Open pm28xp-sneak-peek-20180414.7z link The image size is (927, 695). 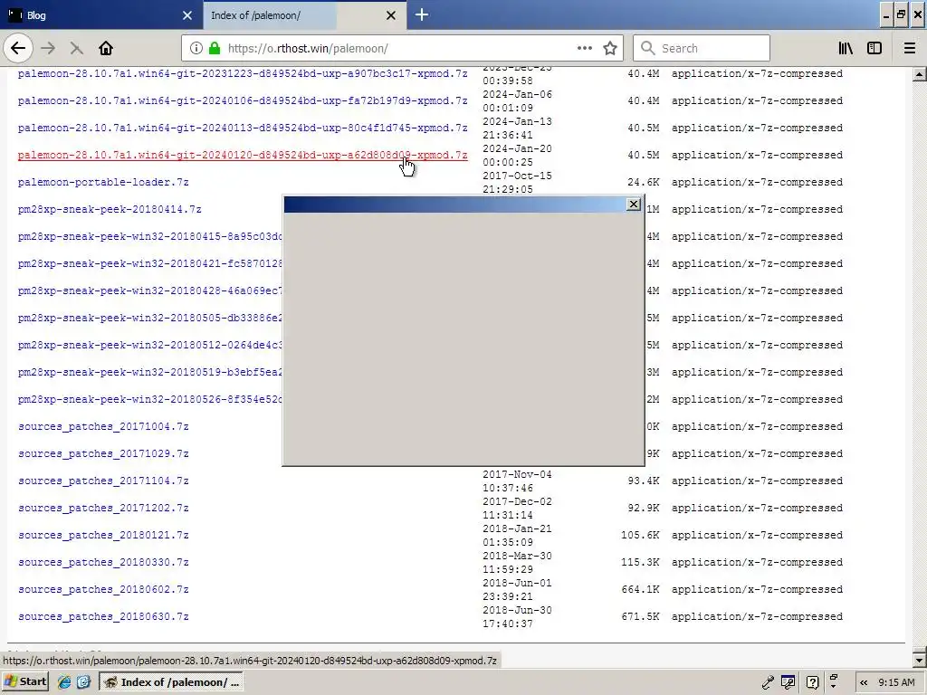(x=110, y=210)
